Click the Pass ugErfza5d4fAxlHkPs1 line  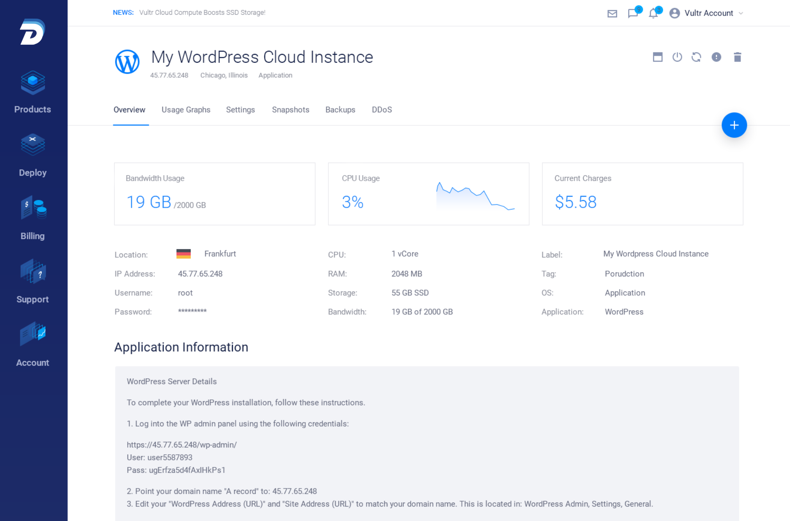[x=176, y=470]
